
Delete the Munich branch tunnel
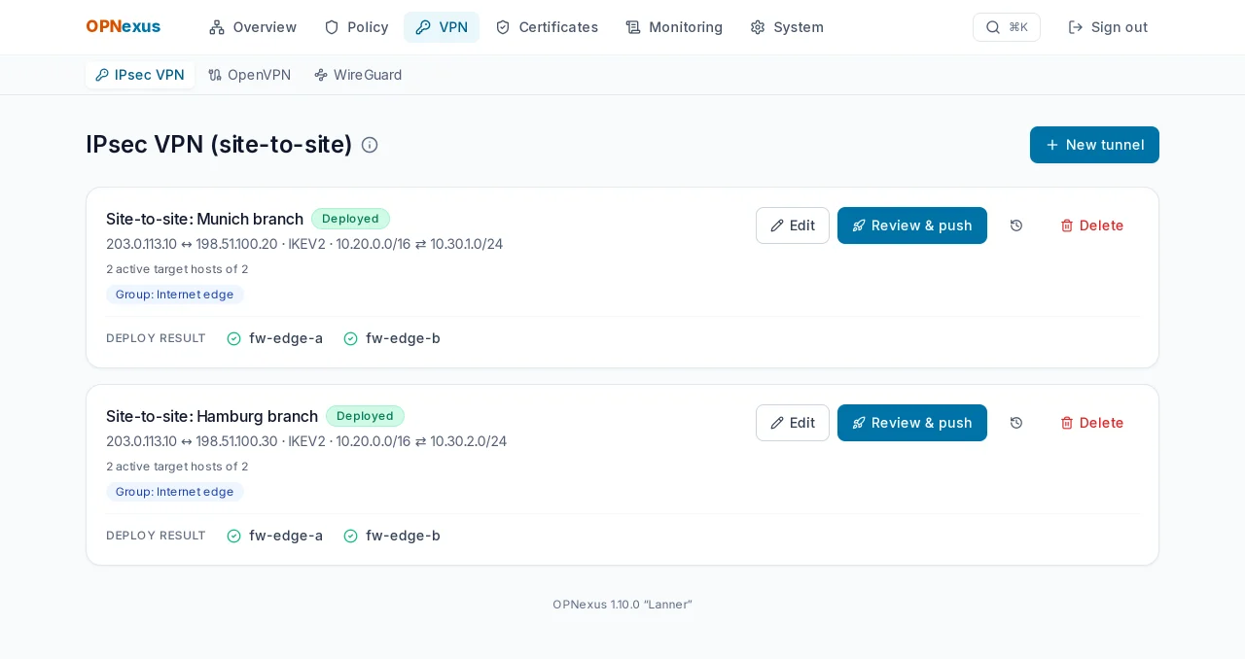click(x=1091, y=225)
